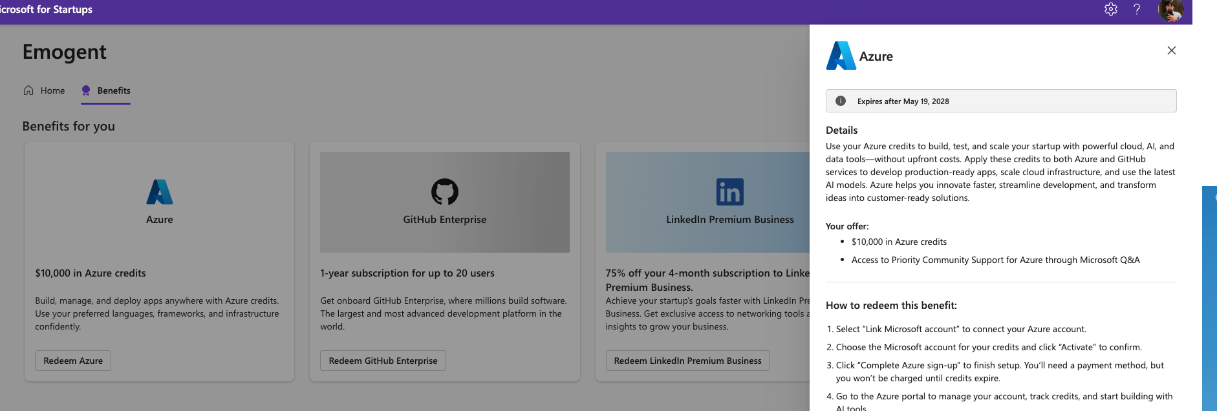
Task: Click the GitHub Enterprise card description
Action: pos(444,313)
